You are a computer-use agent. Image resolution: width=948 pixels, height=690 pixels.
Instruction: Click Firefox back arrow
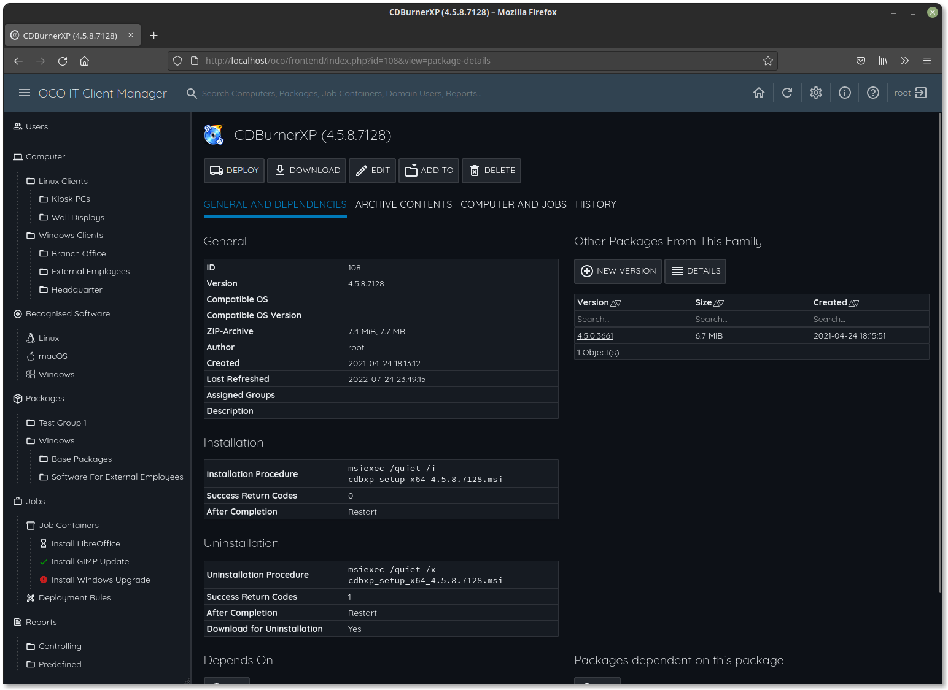point(18,61)
